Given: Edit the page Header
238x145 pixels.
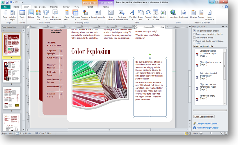Looking at the screenshot, I should [193, 14].
